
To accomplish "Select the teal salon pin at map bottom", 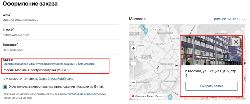I will (x=170, y=97).
